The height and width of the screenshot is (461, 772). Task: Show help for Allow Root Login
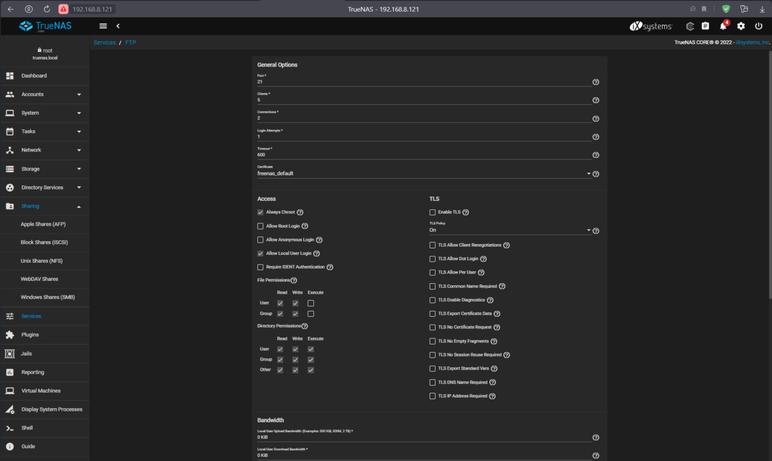pos(305,226)
